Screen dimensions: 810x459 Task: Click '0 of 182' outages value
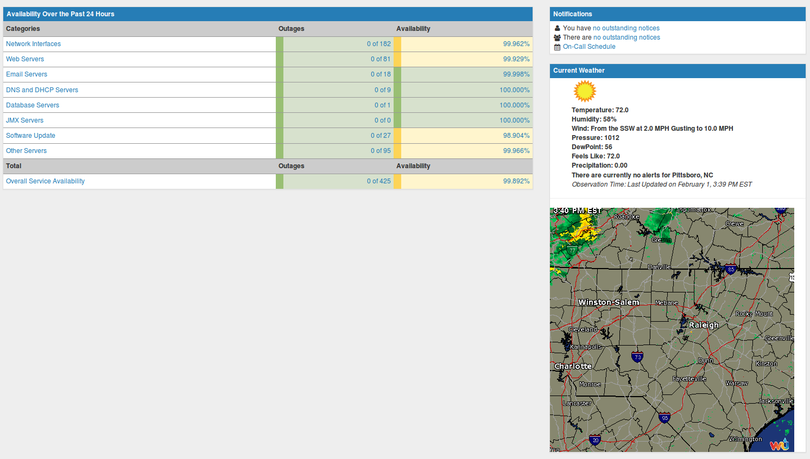pyautogui.click(x=378, y=44)
